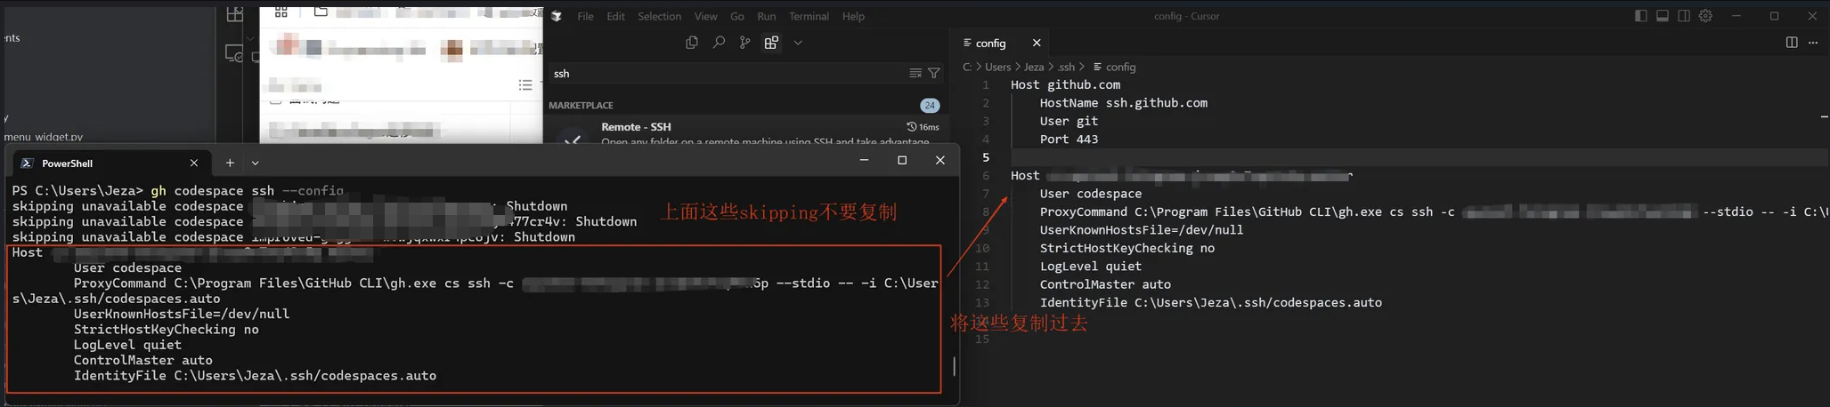Open the Terminal menu
The image size is (1830, 407).
809,16
